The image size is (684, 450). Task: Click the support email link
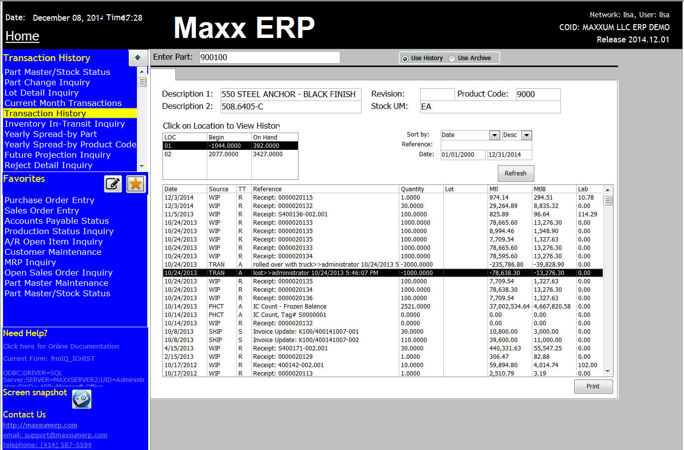pos(55,435)
